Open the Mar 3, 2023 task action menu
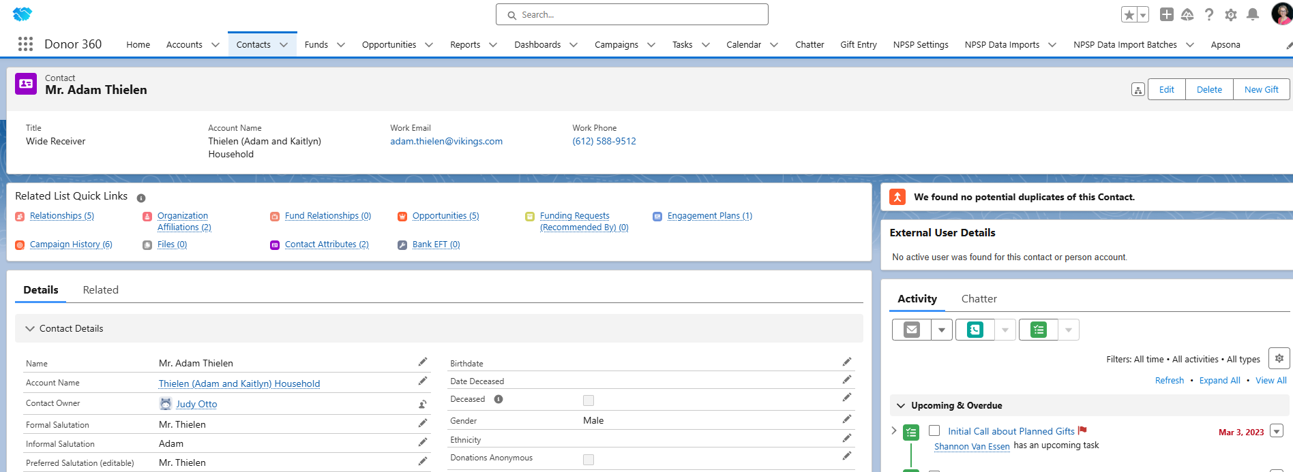1293x472 pixels. (x=1277, y=430)
